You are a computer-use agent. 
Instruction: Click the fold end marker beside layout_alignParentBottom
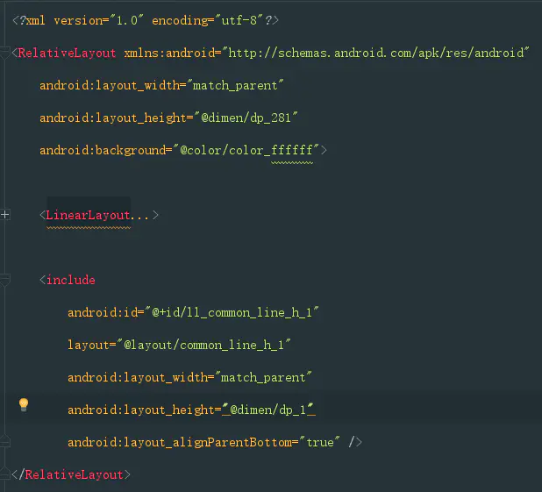(4, 441)
